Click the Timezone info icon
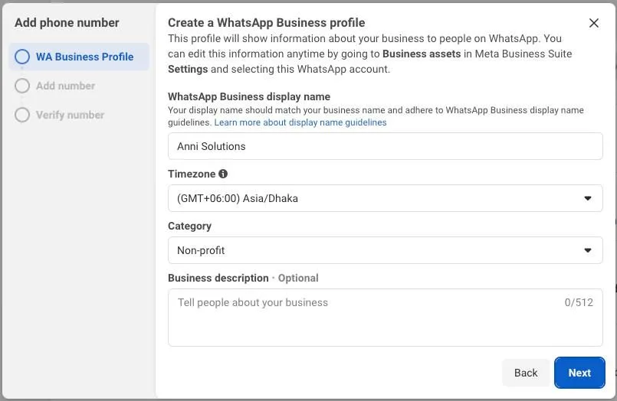The height and width of the screenshot is (401, 617). [223, 174]
